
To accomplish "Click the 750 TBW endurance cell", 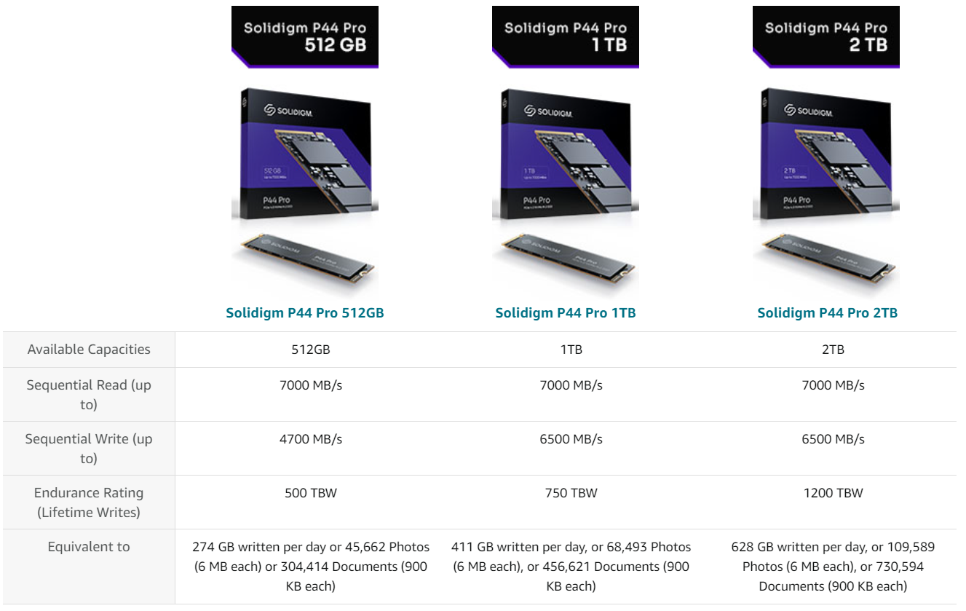I will coord(571,493).
